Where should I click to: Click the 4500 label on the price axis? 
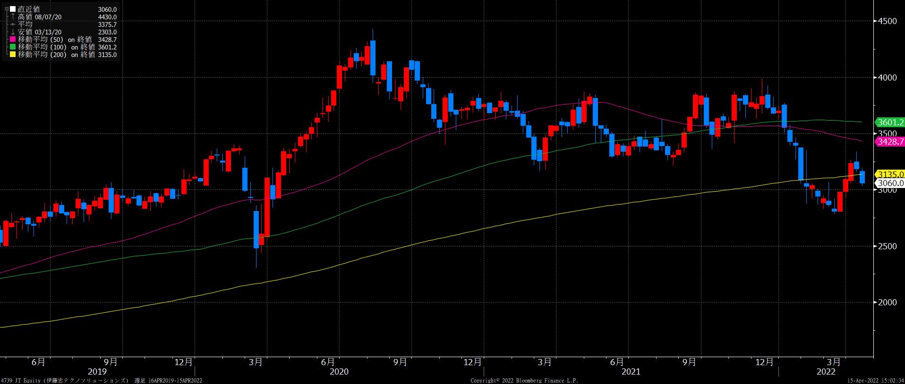click(887, 21)
